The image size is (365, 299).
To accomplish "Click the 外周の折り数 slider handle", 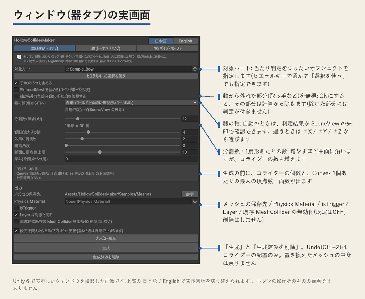I will tap(82, 139).
